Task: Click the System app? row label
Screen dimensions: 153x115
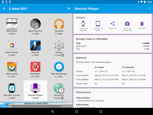Action: (82, 84)
